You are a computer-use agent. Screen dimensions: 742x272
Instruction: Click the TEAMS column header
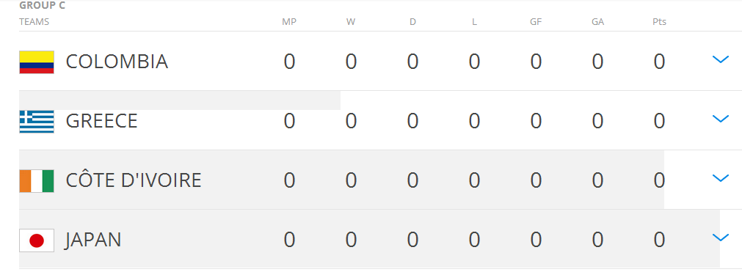34,22
